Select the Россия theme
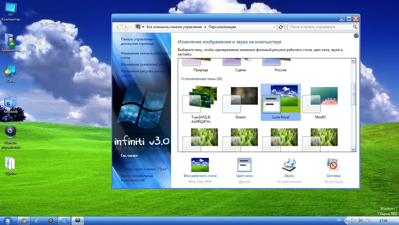The image size is (399, 225). pos(280,66)
